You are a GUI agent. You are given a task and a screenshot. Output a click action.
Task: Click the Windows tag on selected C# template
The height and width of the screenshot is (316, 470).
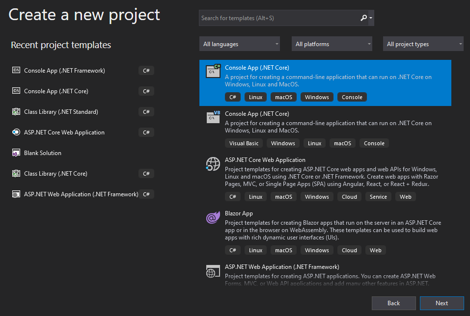pos(317,97)
